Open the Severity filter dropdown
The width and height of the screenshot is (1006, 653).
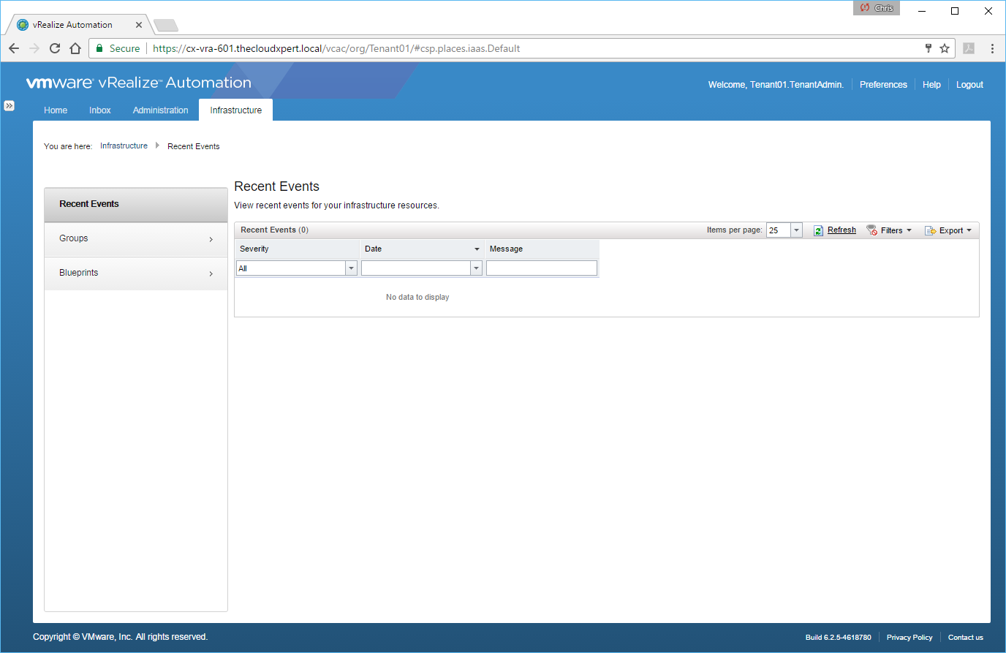click(351, 268)
